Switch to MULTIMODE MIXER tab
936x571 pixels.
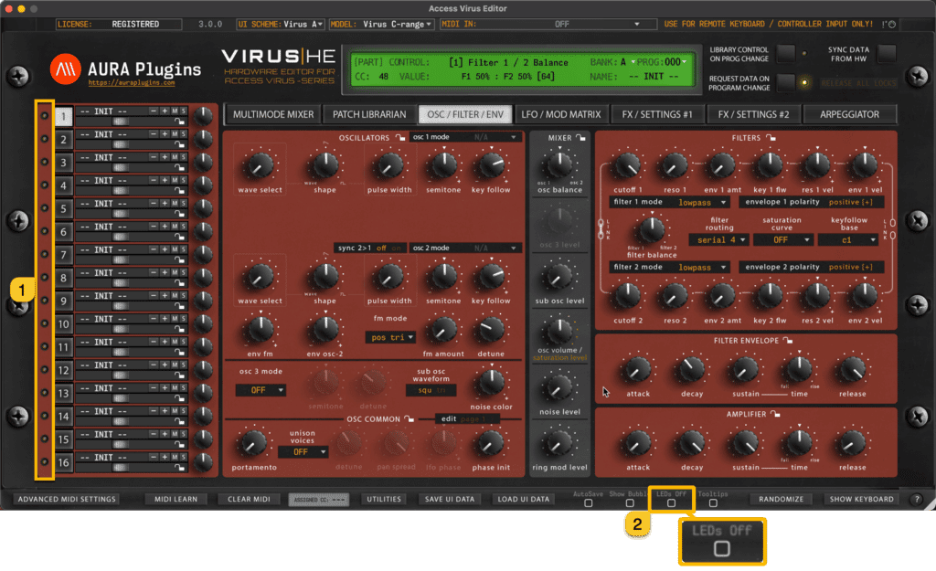(x=272, y=114)
